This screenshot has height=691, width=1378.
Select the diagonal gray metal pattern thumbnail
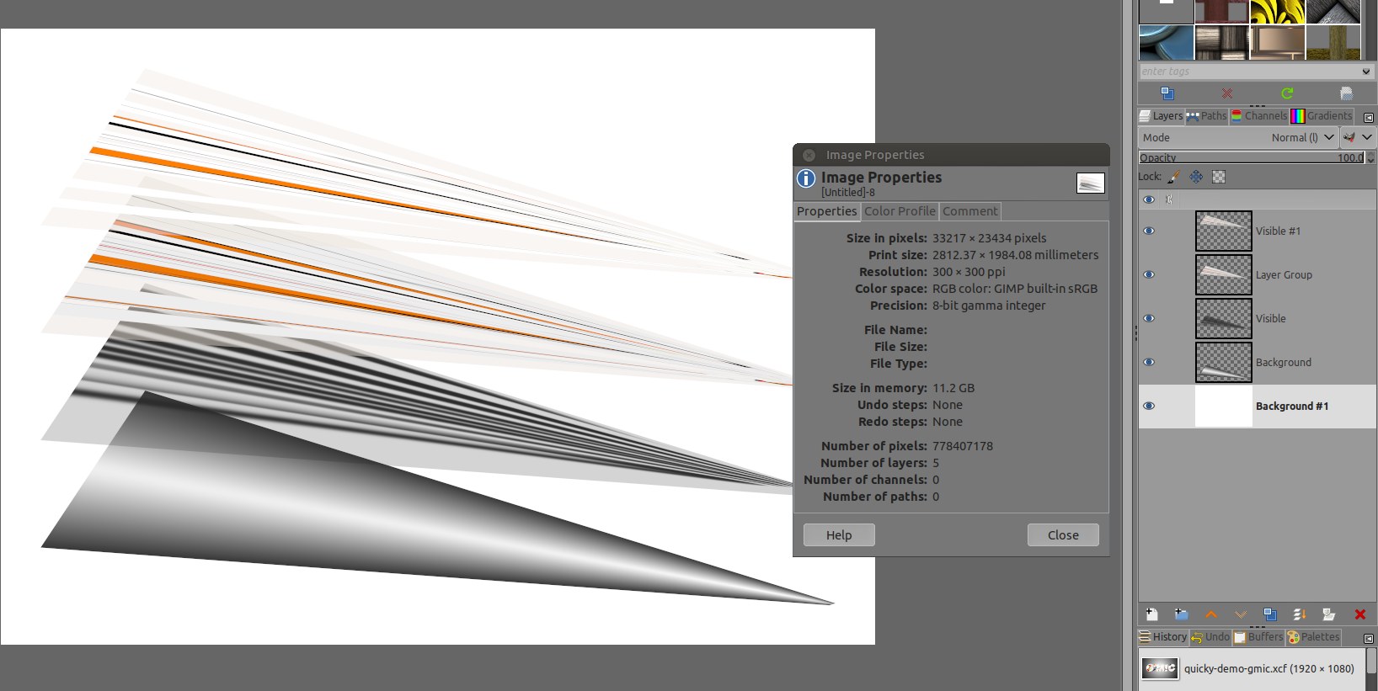pyautogui.click(x=1333, y=12)
